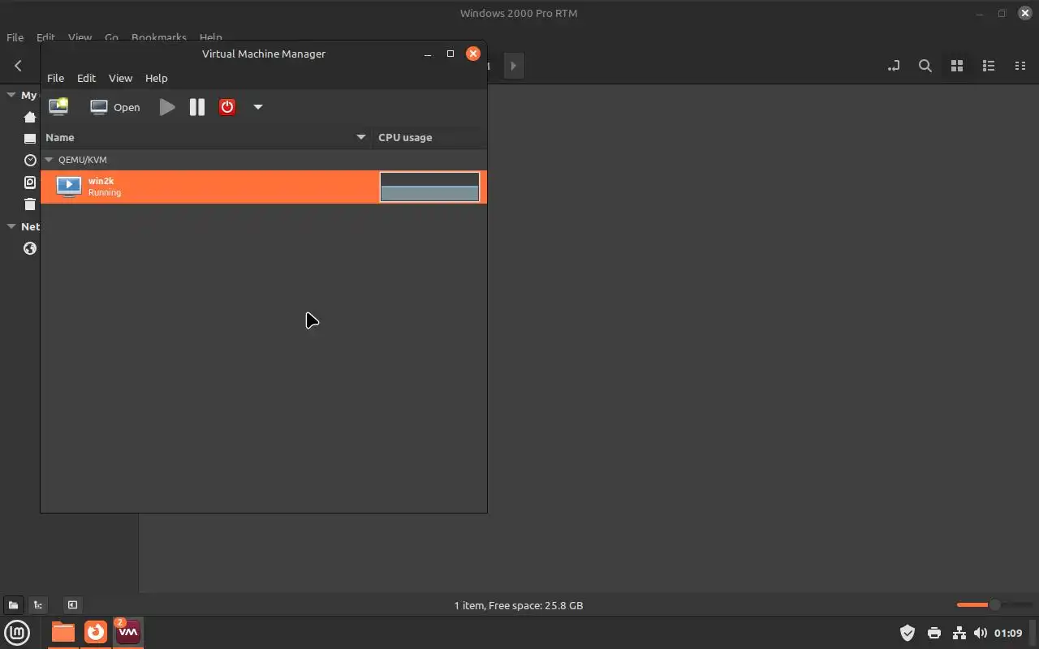The height and width of the screenshot is (649, 1039).
Task: Pause the win2k virtual machine
Action: (197, 107)
